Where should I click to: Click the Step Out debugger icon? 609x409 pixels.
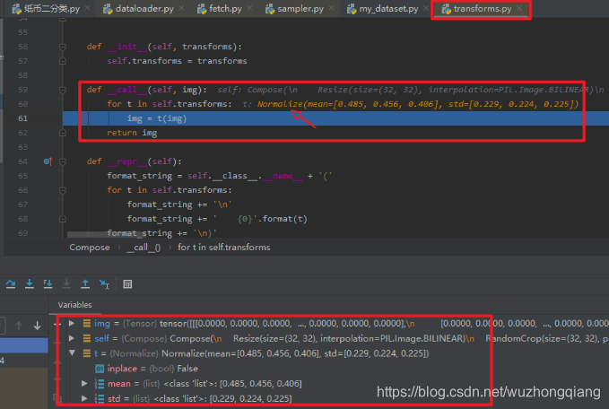coord(85,284)
